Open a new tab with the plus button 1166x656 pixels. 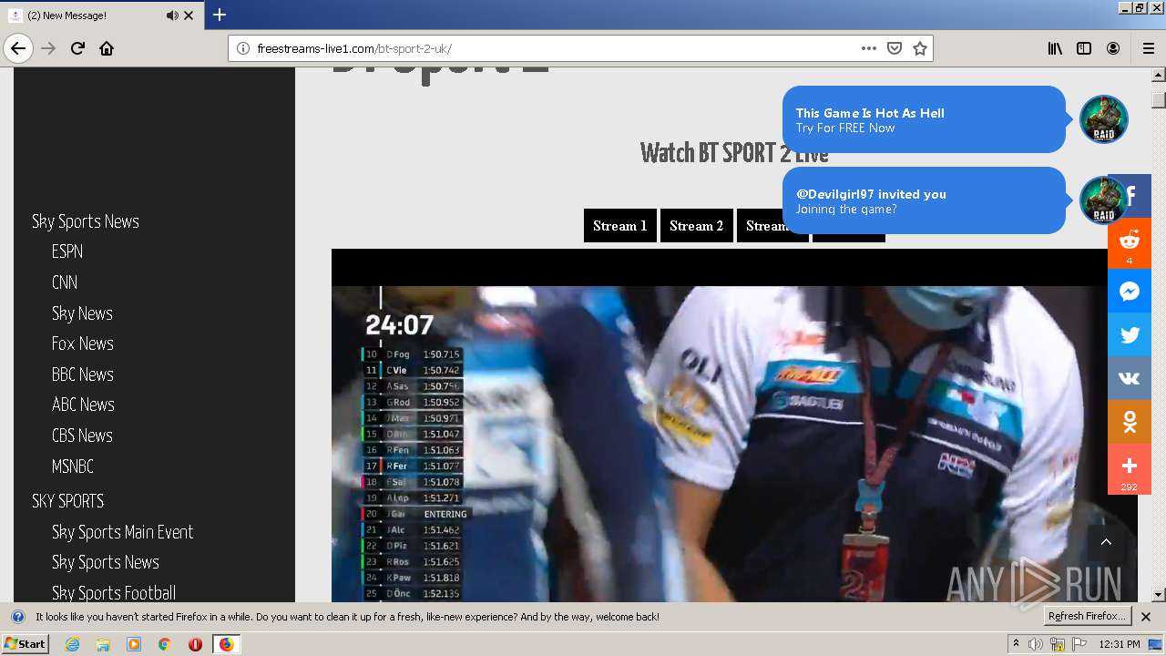(220, 15)
